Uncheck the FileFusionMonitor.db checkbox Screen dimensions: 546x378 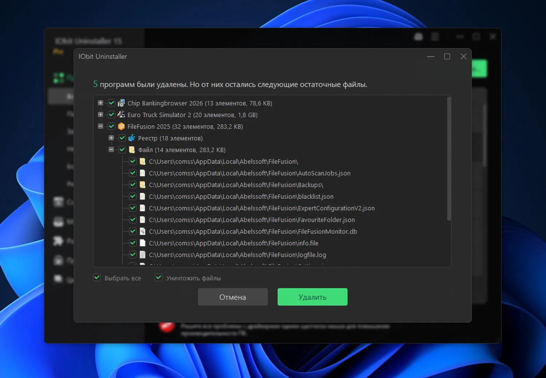(133, 231)
